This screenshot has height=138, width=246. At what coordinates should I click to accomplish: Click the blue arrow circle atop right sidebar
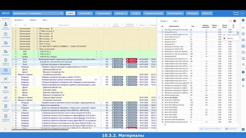pos(243,20)
